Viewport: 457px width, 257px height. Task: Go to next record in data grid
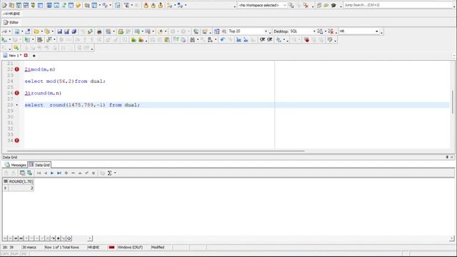pyautogui.click(x=52, y=173)
